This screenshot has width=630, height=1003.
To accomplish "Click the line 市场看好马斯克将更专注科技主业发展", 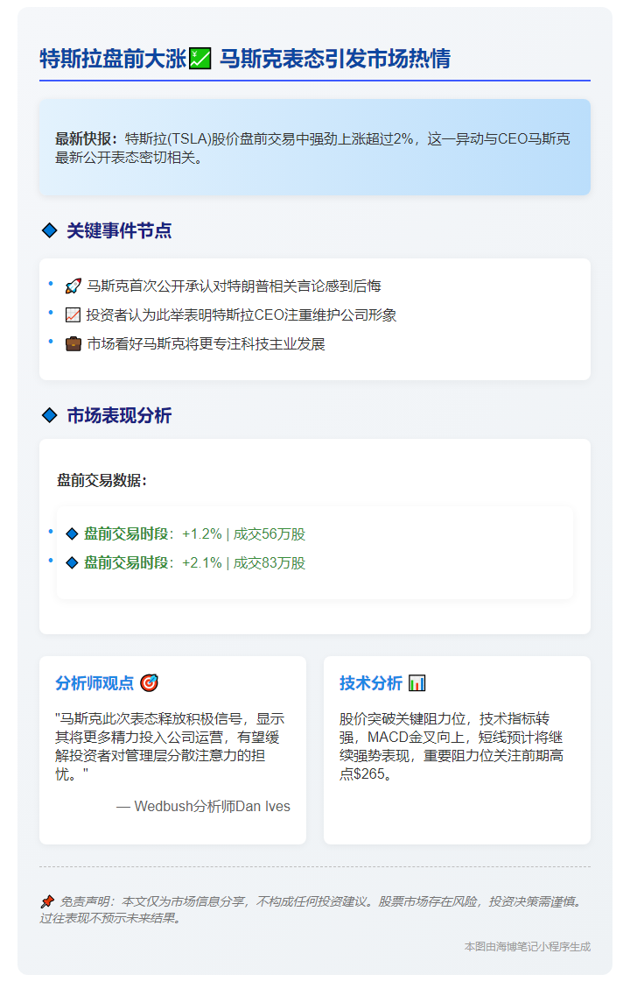I will 206,343.
